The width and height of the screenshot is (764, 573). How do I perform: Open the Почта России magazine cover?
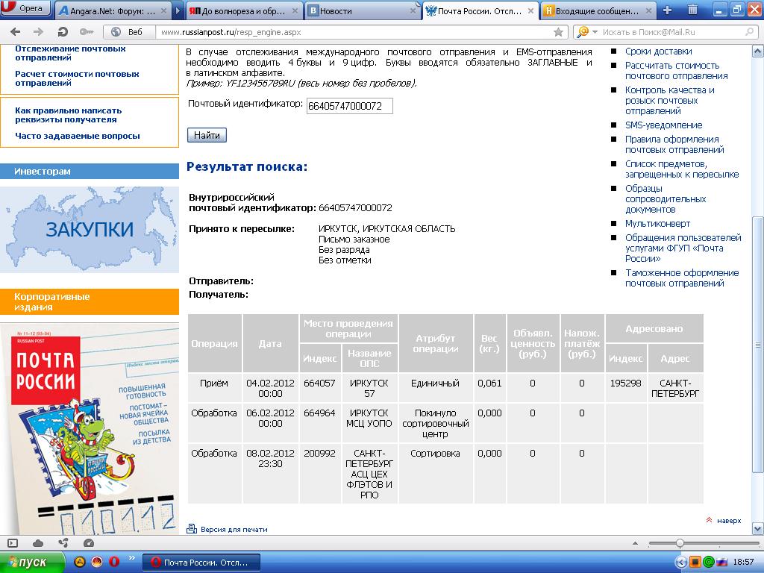point(90,429)
